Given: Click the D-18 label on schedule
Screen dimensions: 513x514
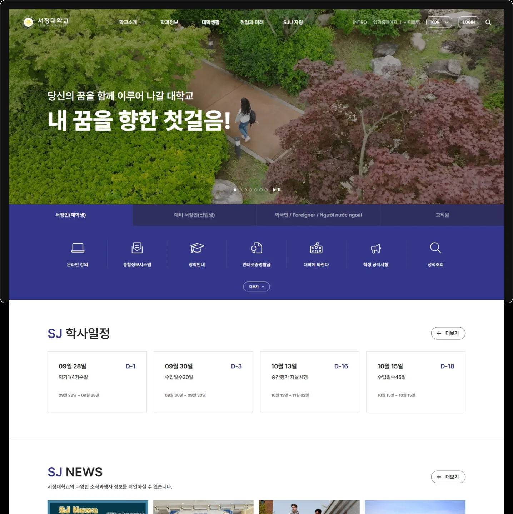Looking at the screenshot, I should [x=447, y=366].
